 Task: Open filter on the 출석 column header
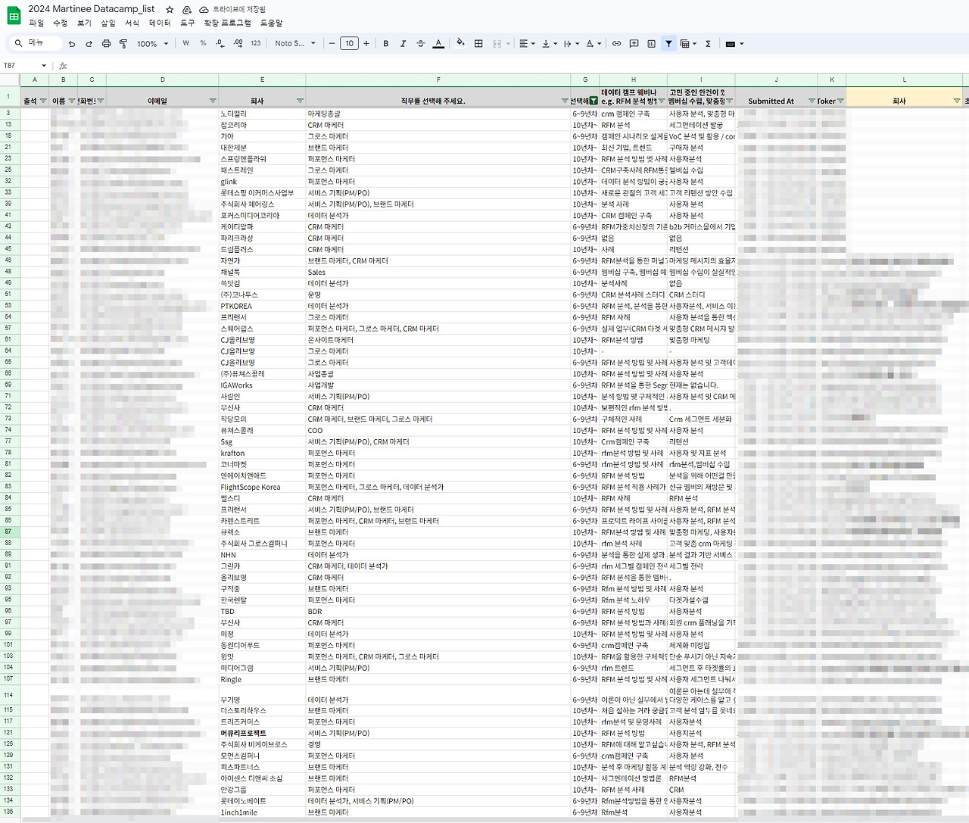point(42,101)
